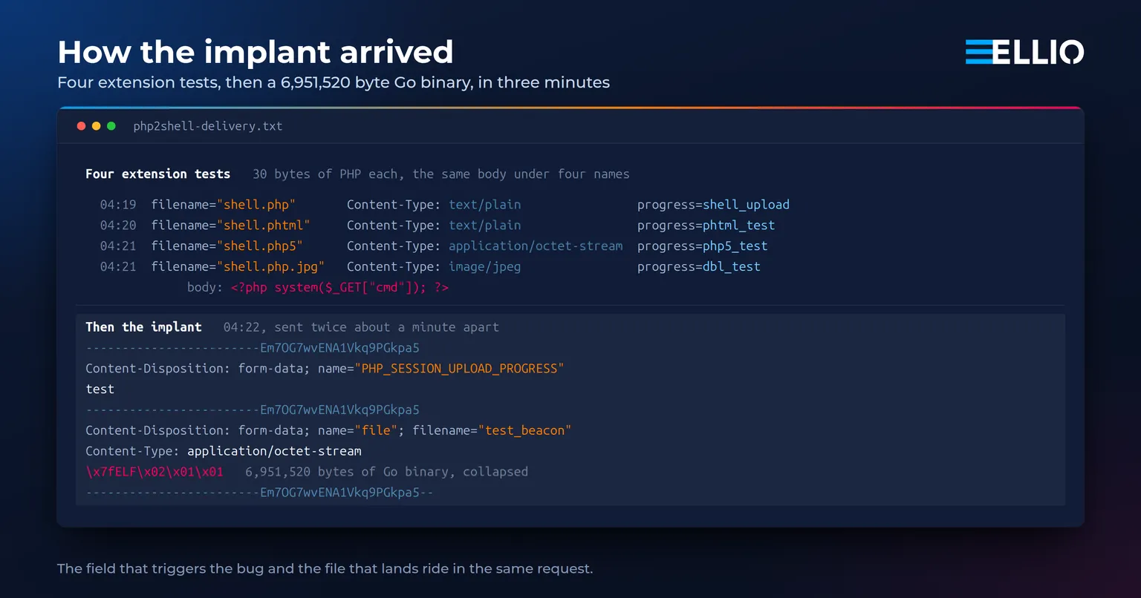The image size is (1141, 598).
Task: Select the \x7fELF\x02\x01\x01 magic bytes
Action: coord(155,472)
